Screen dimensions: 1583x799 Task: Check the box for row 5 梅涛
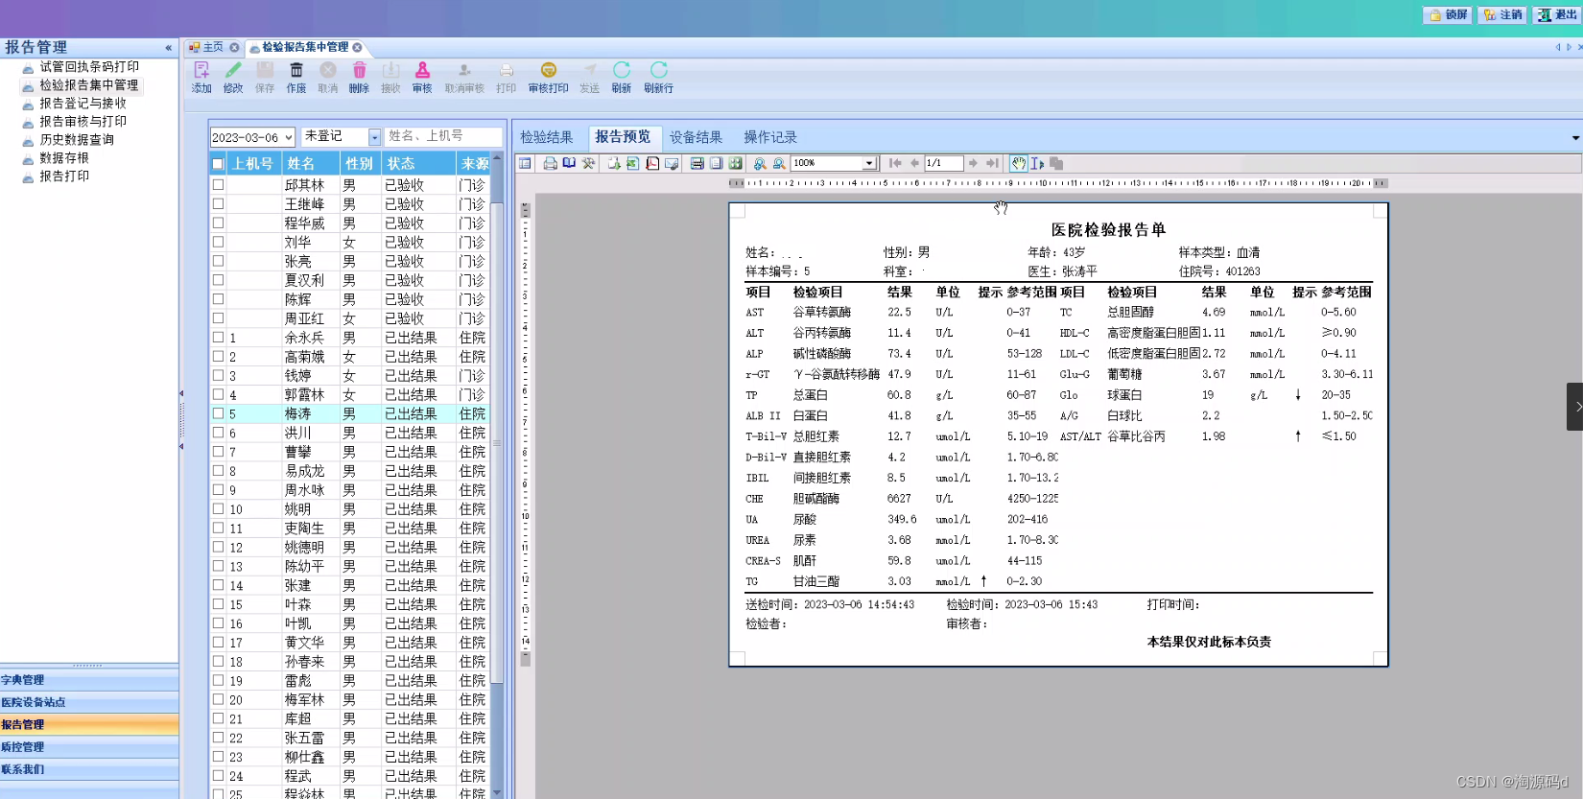point(218,413)
